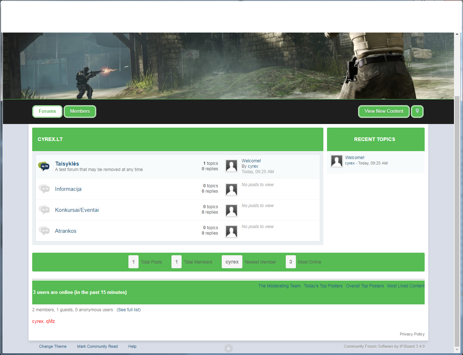Screen dimensions: 463x355
Task: Click the avatar in Recent Topics sidebar
Action: [337, 161]
